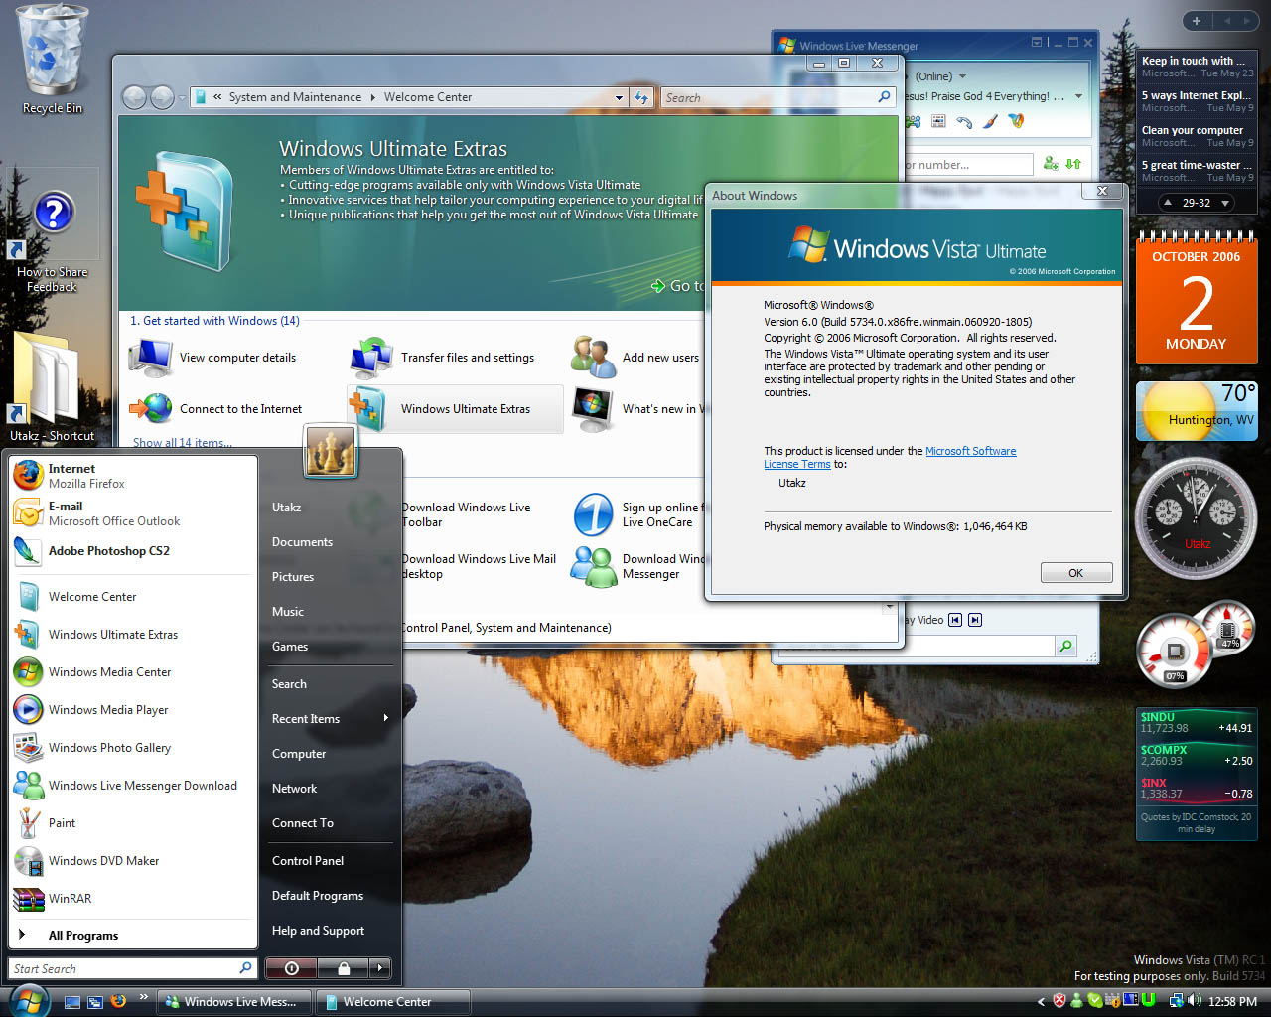Select Documents in the Start menu
This screenshot has height=1017, width=1271.
[302, 542]
